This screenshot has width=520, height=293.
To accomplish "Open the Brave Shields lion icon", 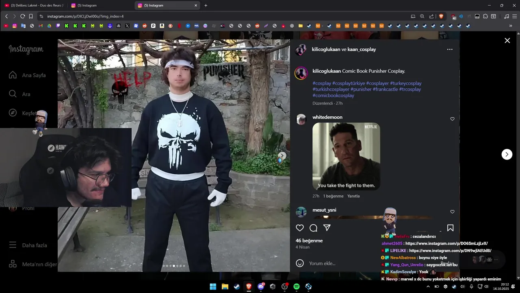I will pos(441,16).
